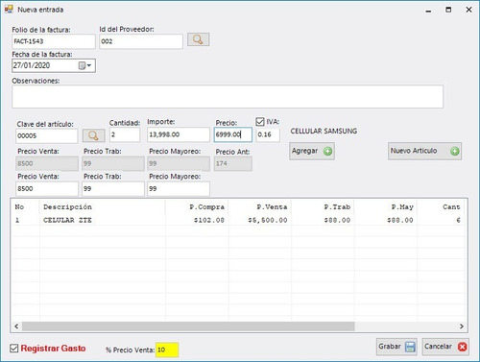Click the scrollbar right arrow
The height and width of the screenshot is (362, 480).
pyautogui.click(x=462, y=326)
